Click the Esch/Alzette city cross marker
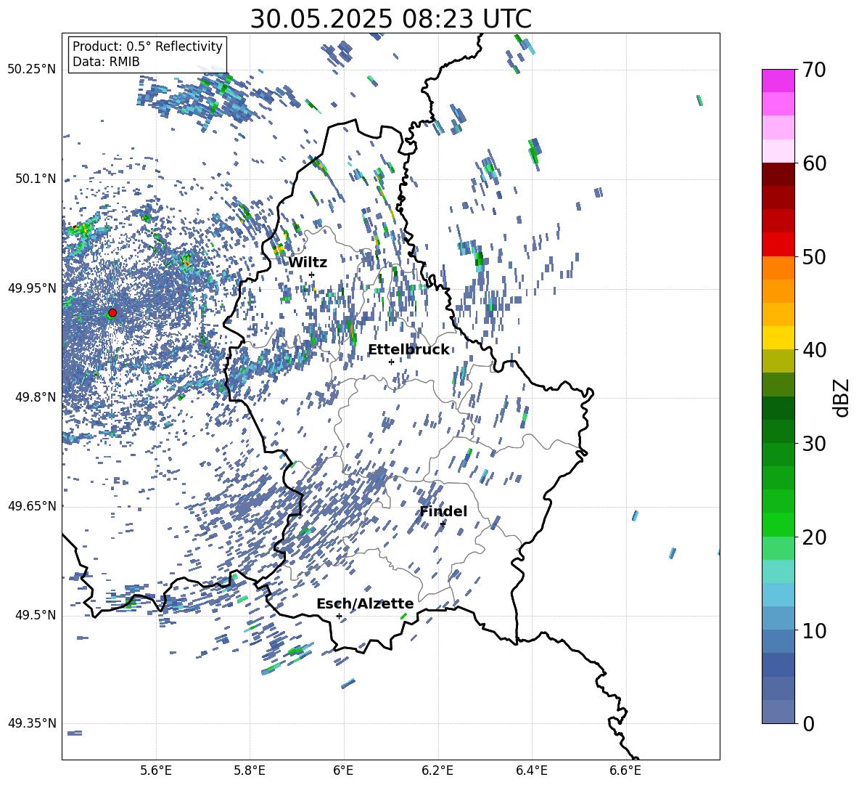 point(339,616)
